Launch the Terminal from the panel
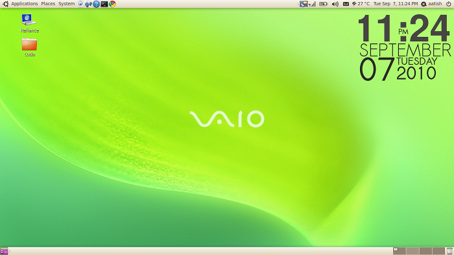Screen dimensions: 454x255 click(x=104, y=4)
